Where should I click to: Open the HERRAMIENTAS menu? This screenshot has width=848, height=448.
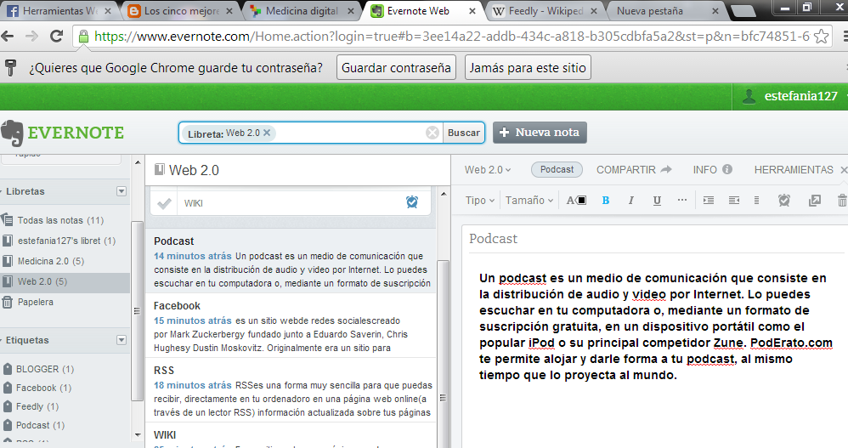pos(794,170)
